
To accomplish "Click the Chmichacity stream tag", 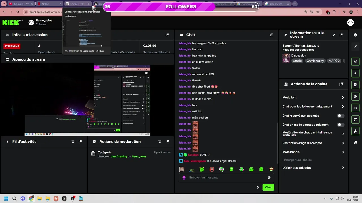I will pyautogui.click(x=315, y=61).
